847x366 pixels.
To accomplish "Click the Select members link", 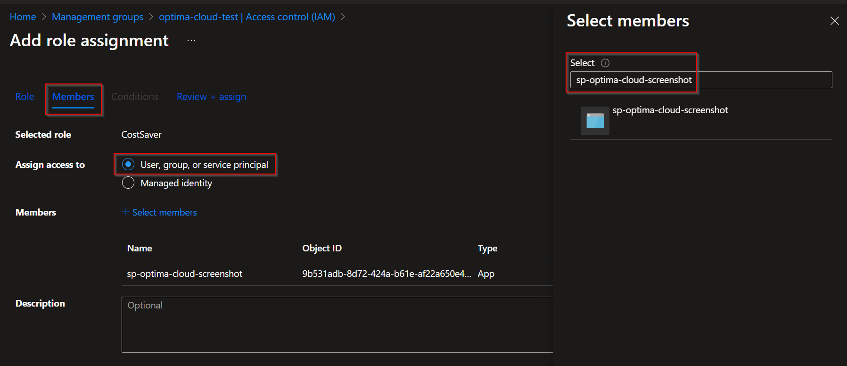I will [164, 212].
